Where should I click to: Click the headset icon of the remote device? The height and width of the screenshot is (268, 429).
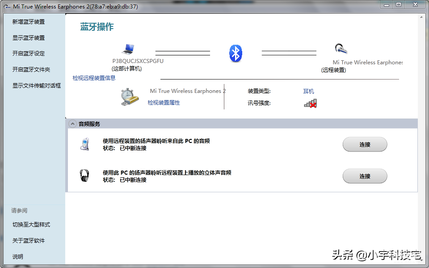(341, 49)
